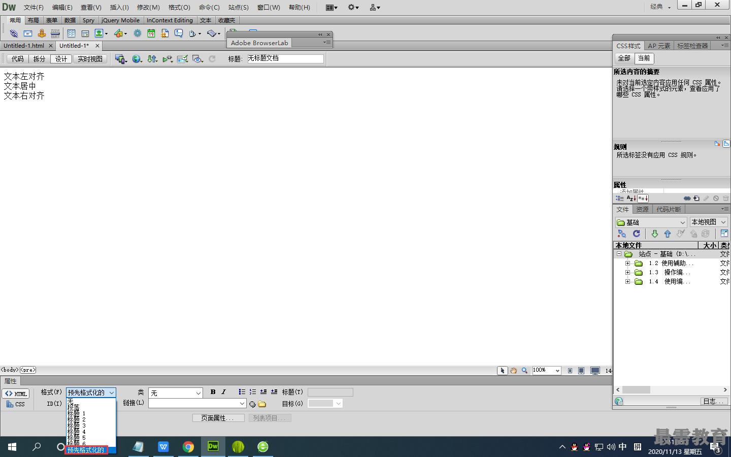The image size is (731, 457).
Task: Show only set CSS properties
Action: point(643,199)
